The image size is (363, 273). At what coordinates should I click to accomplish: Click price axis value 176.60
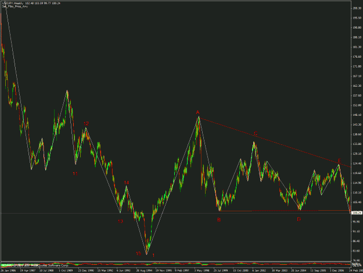coord(357,57)
